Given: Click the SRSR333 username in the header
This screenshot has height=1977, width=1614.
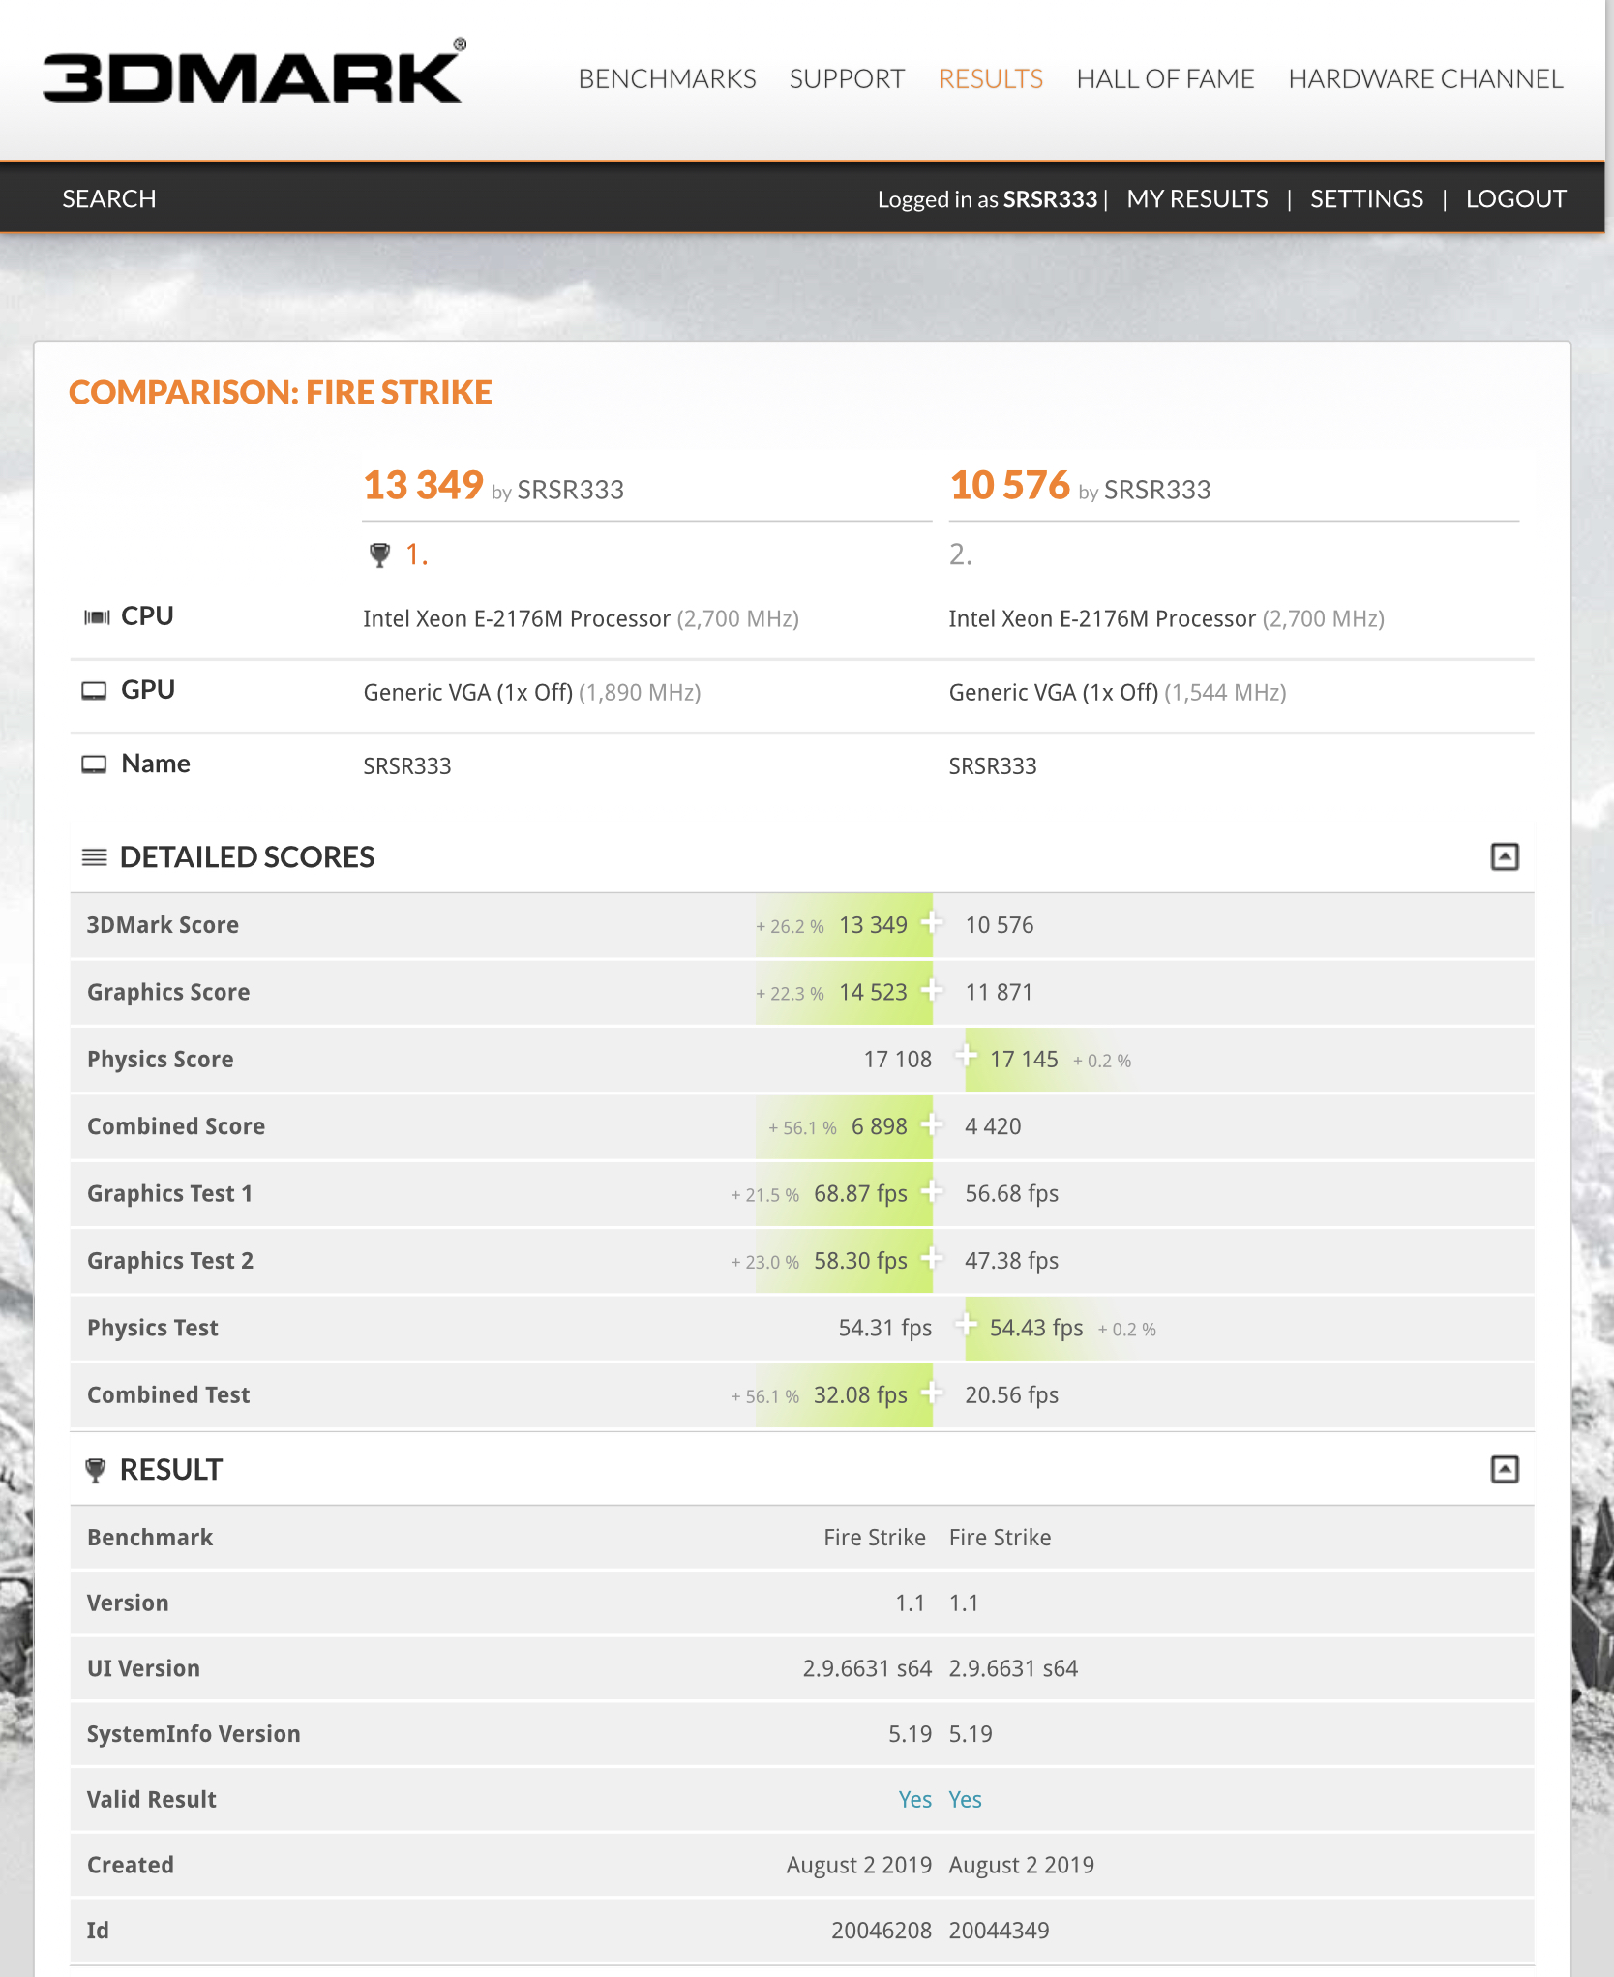Looking at the screenshot, I should coord(1050,199).
